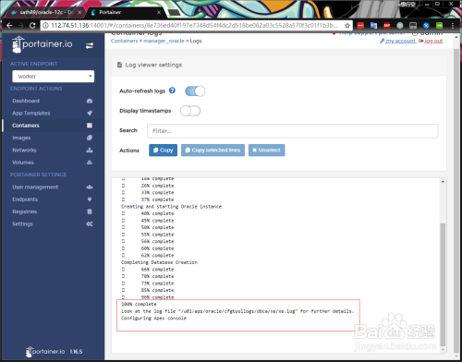Click Copy selected lines button

(213, 151)
